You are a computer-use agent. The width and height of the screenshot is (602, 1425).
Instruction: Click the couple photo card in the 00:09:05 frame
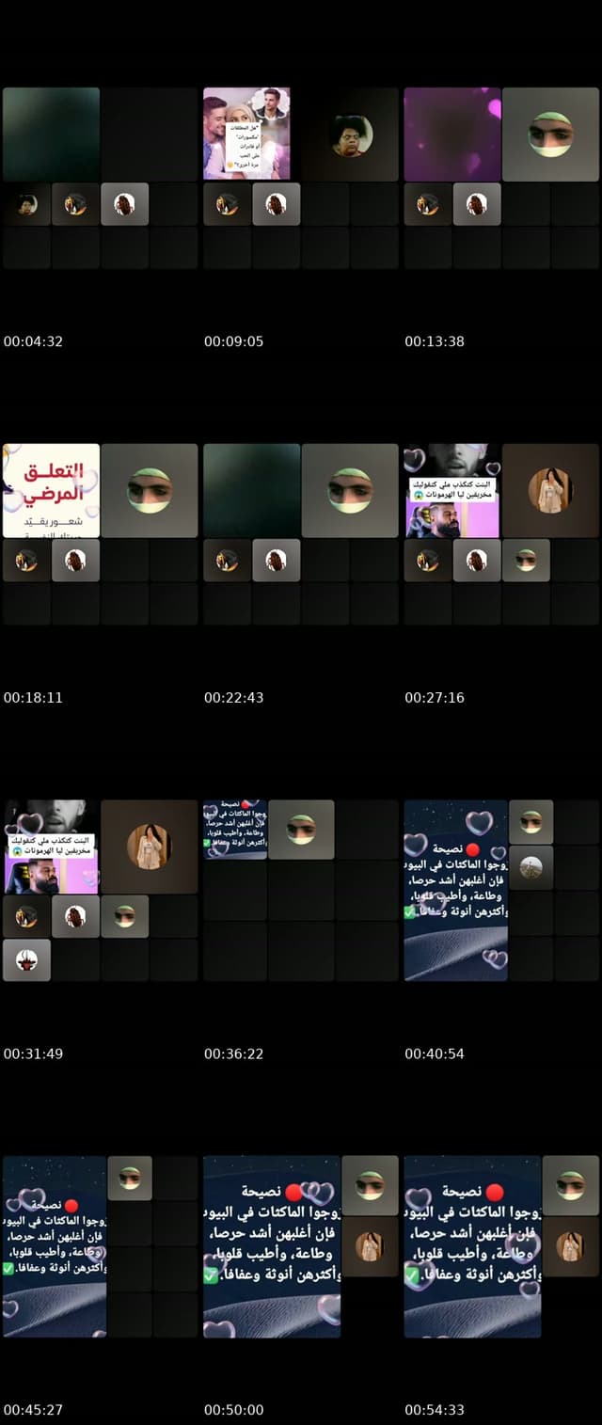coord(247,134)
